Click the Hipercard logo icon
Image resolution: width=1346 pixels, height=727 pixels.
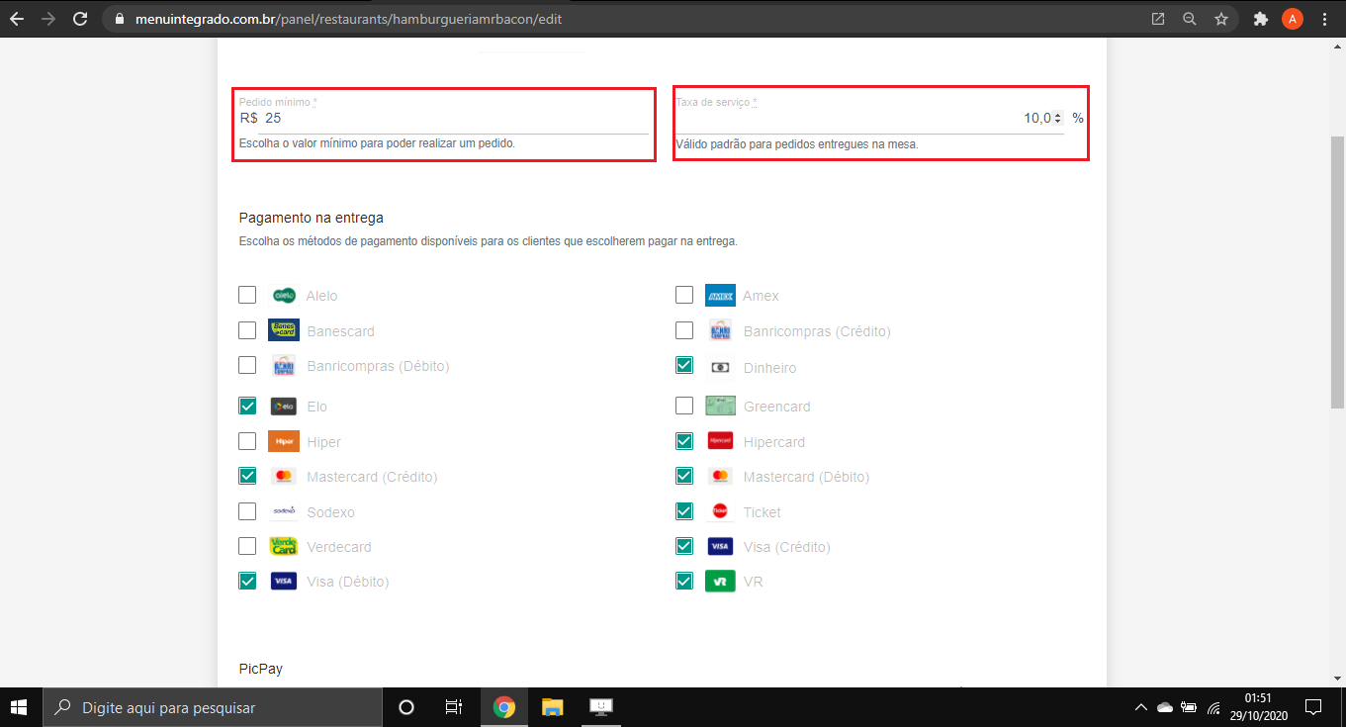(x=720, y=442)
